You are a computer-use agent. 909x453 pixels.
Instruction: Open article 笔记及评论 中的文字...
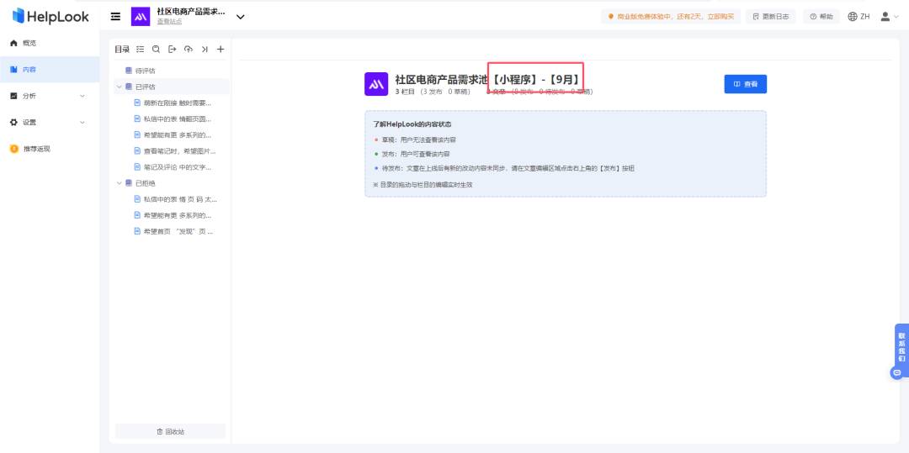pos(178,167)
